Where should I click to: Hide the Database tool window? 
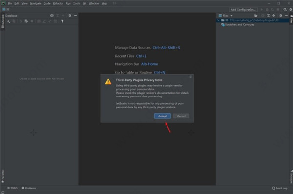point(75,16)
